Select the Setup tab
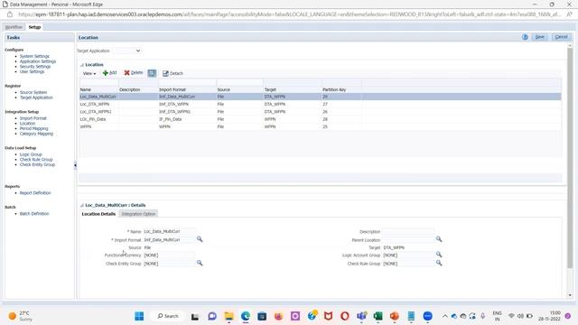The image size is (578, 325). coord(34,27)
